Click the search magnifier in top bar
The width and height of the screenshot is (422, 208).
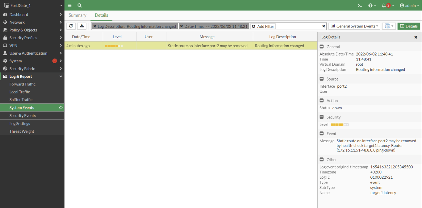click(x=79, y=5)
